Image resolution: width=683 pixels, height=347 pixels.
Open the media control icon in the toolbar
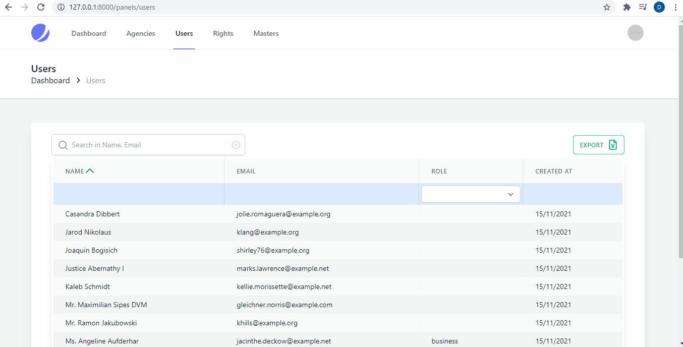pos(643,7)
